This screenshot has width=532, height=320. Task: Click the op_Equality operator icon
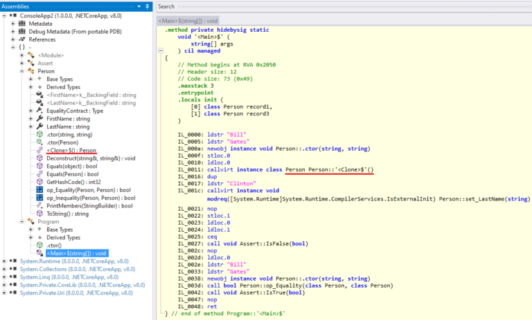39,189
